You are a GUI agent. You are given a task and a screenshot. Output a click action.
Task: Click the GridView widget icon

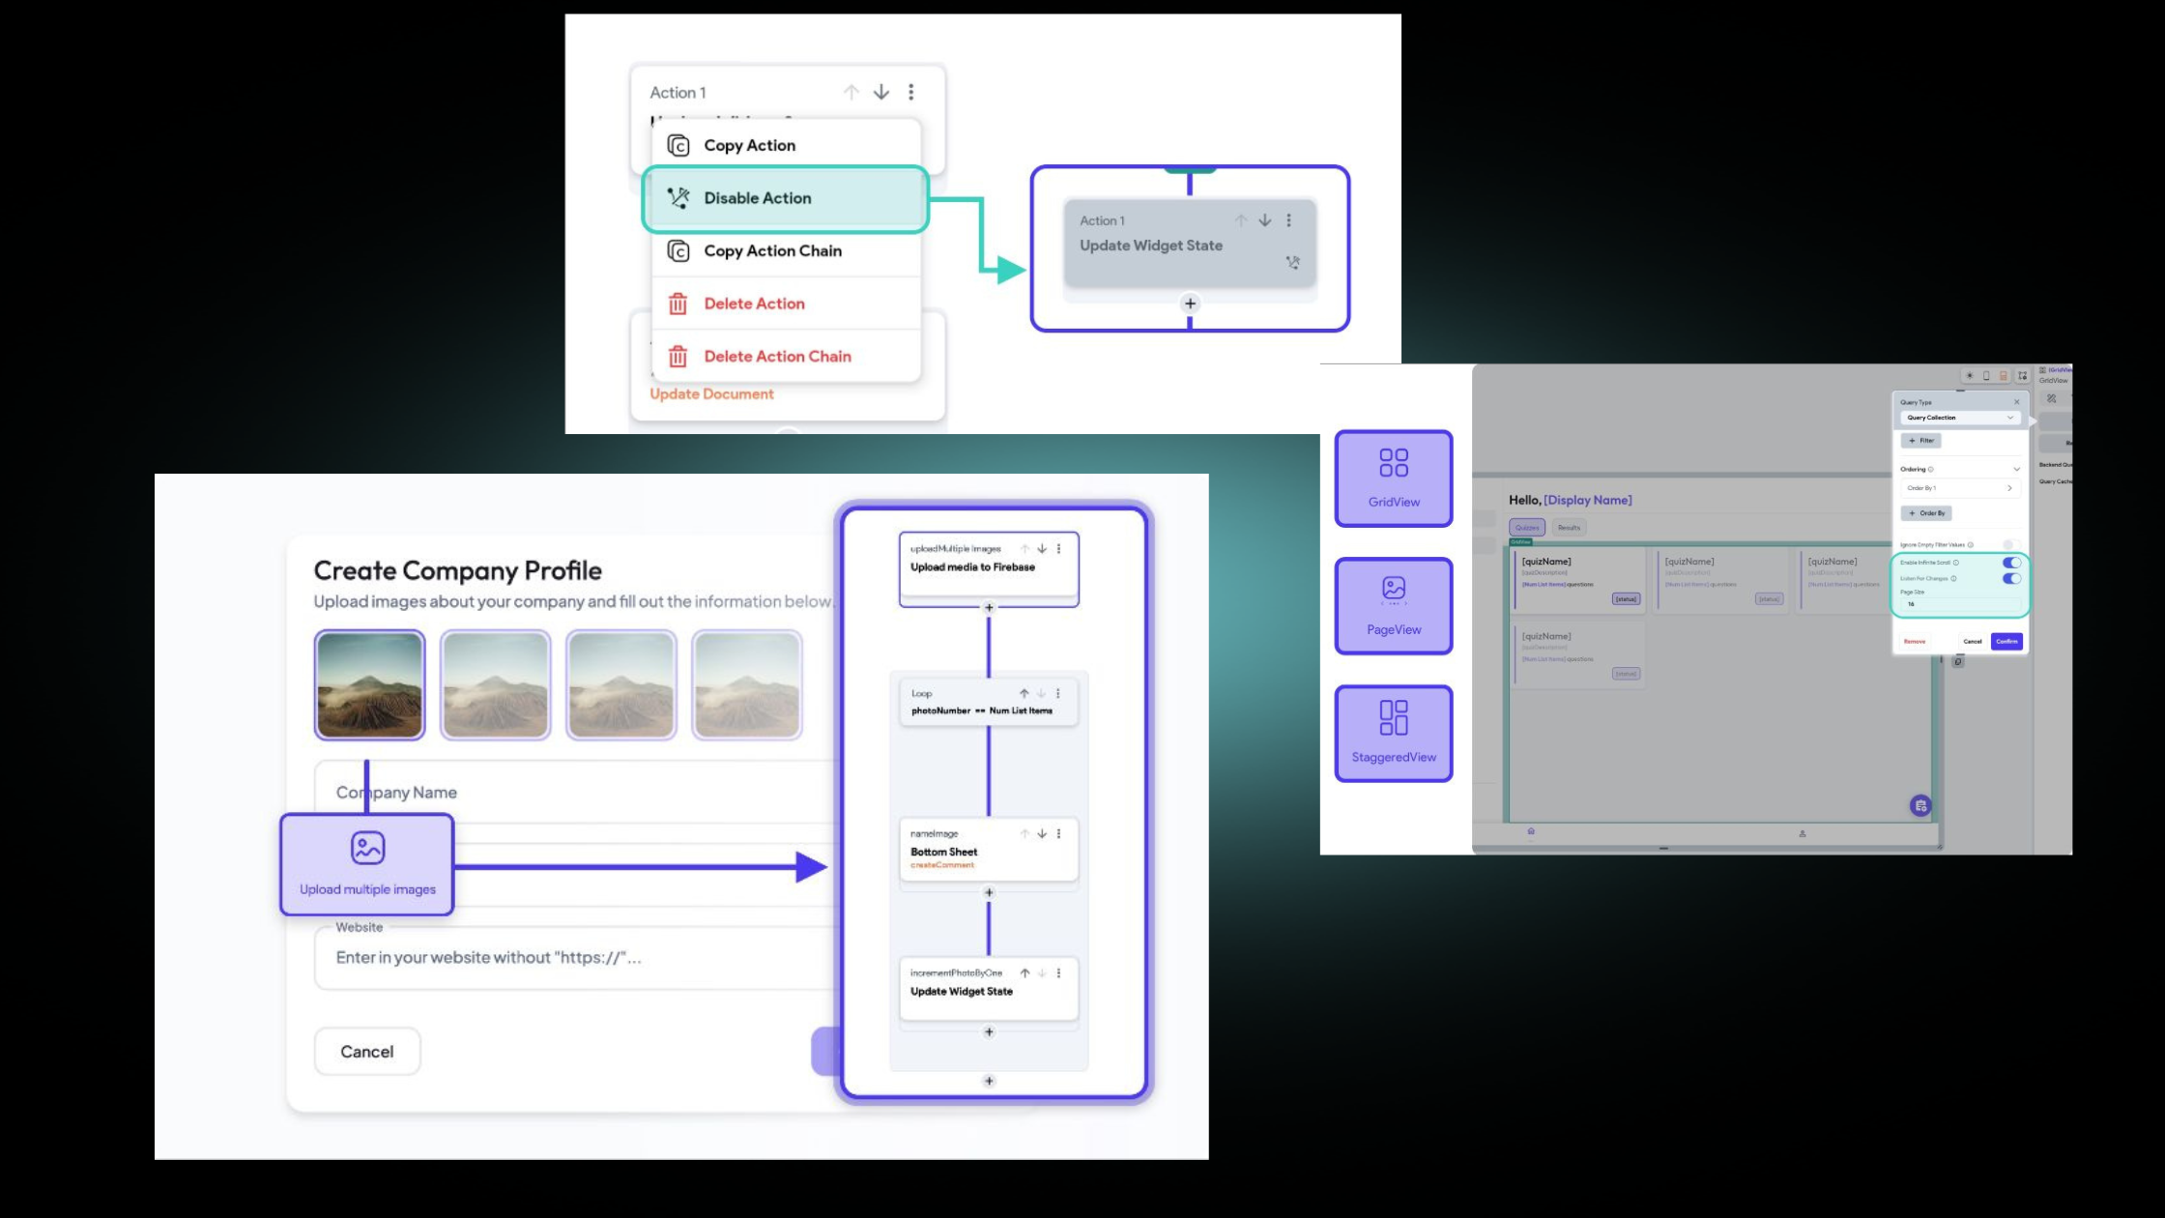pos(1393,464)
